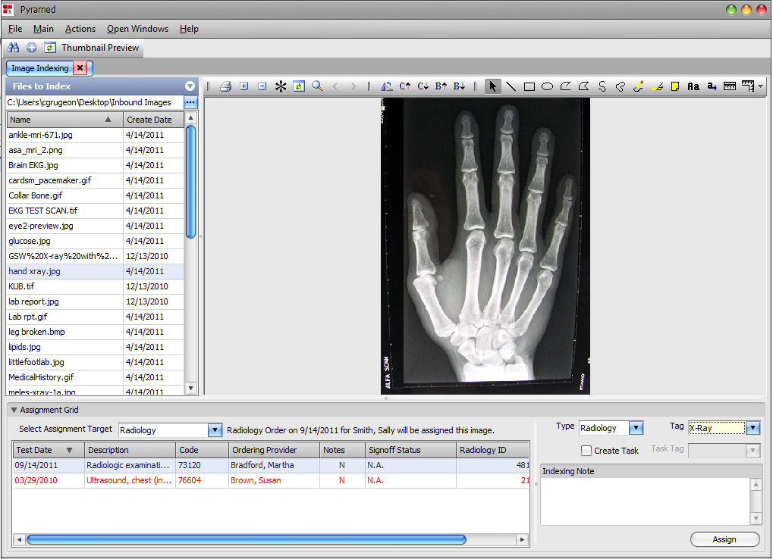Select file Brain EKG.jpg
The image size is (773, 559).
(95, 165)
